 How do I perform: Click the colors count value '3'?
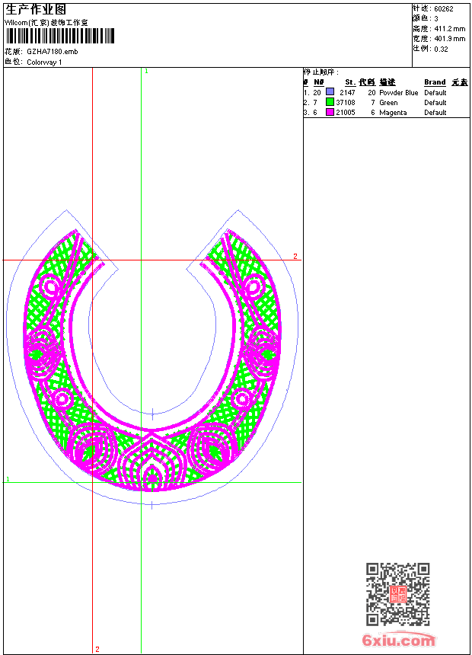[x=436, y=19]
